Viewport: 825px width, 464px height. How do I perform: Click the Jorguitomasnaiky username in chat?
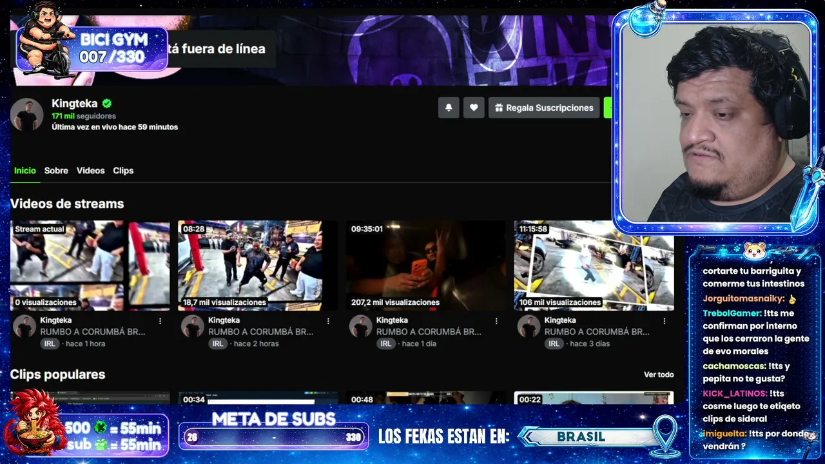coord(744,299)
